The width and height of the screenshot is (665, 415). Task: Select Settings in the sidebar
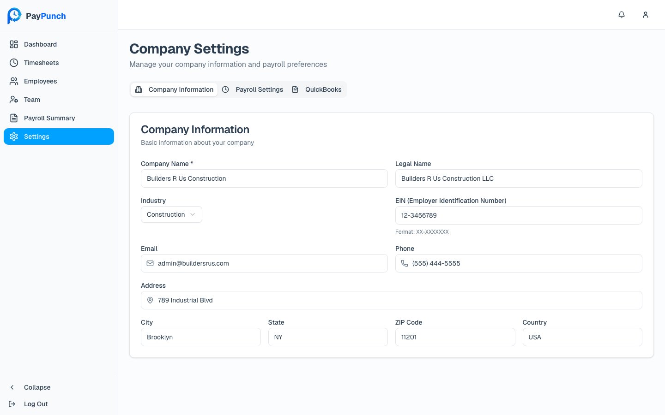click(59, 136)
